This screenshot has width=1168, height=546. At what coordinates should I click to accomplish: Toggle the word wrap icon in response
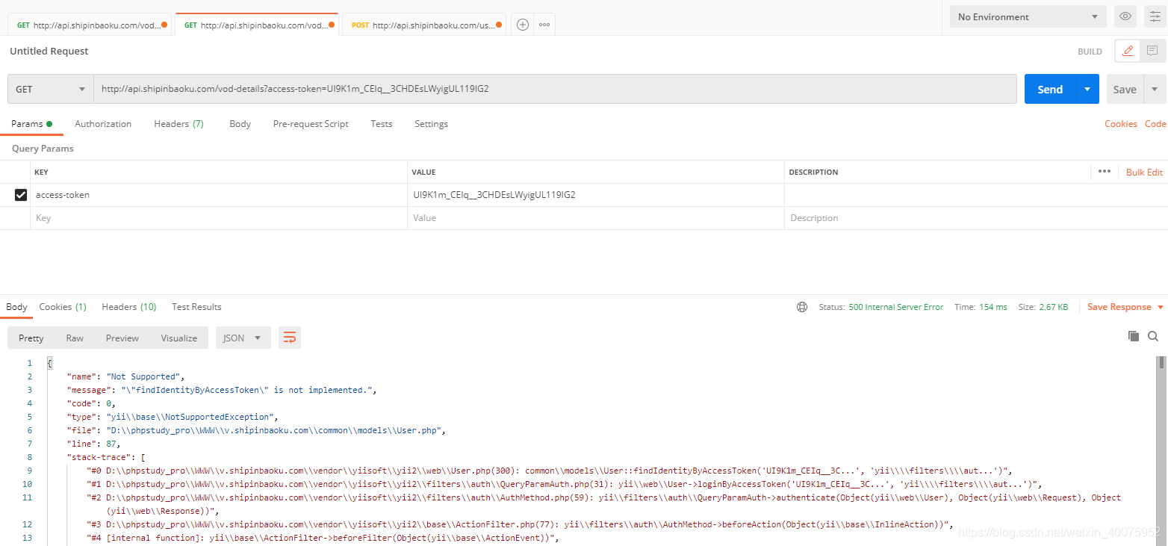(x=290, y=338)
